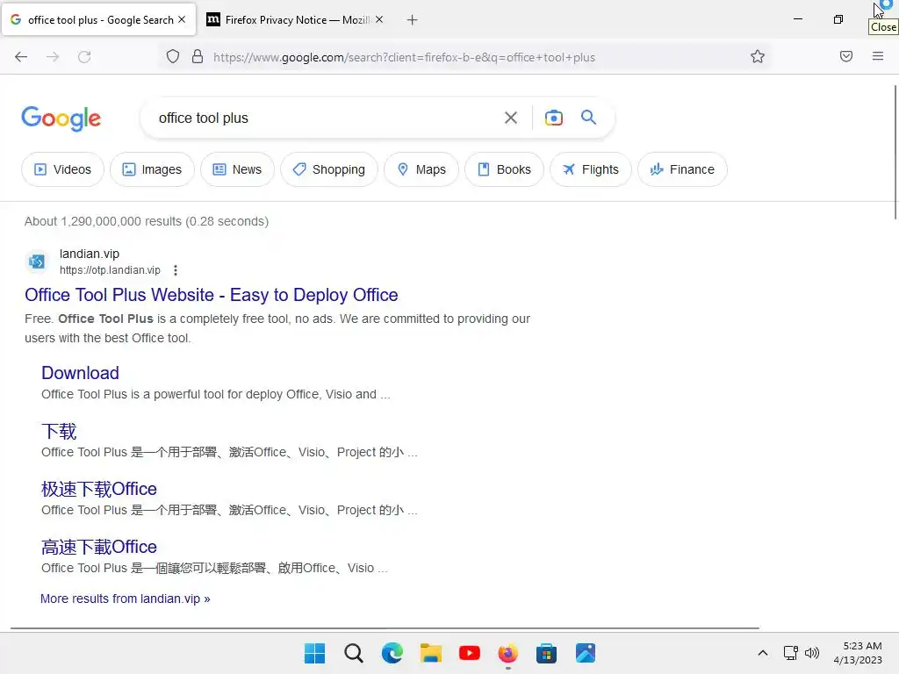899x674 pixels.
Task: Show hidden system tray icons
Action: [763, 653]
